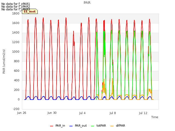Click the 1400 y-axis tick label

16,33
